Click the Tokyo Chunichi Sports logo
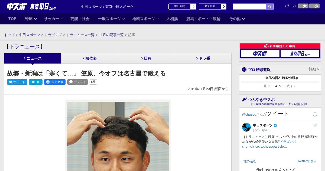 pos(43,7)
